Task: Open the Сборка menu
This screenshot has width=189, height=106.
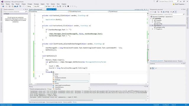Action: tap(24, 4)
